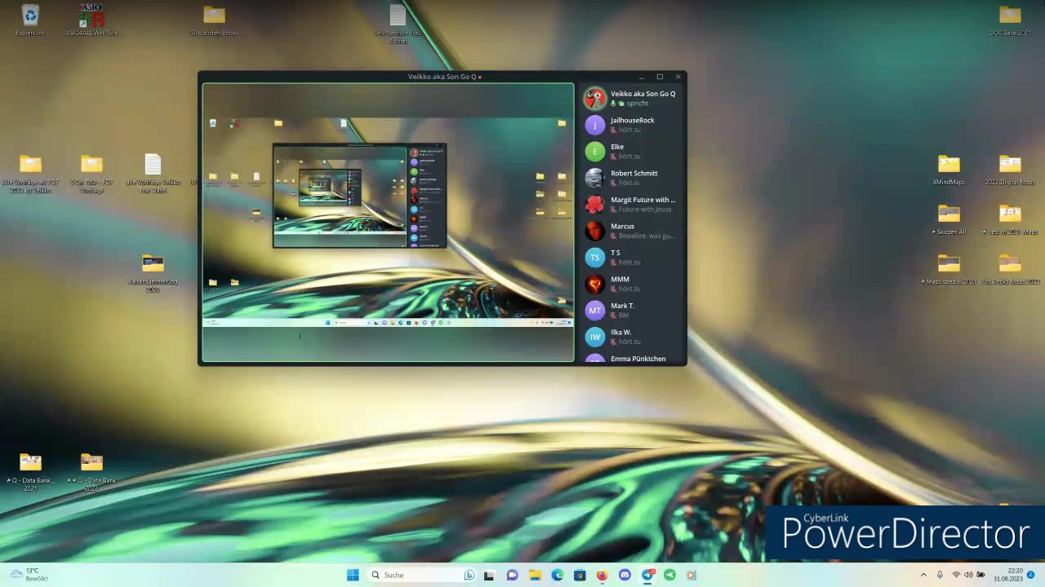The width and height of the screenshot is (1045, 587).
Task: Select Elke's green avatar
Action: pyautogui.click(x=595, y=152)
